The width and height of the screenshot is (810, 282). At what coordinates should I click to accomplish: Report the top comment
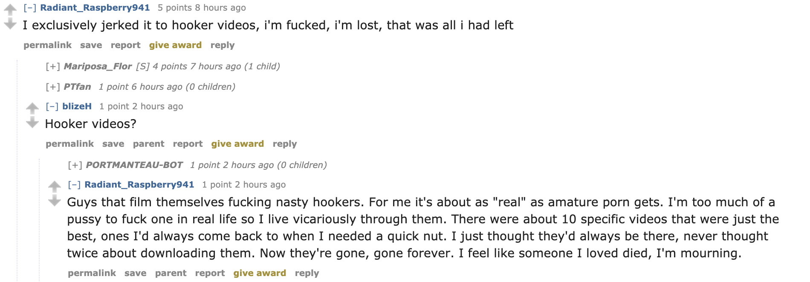pos(125,45)
